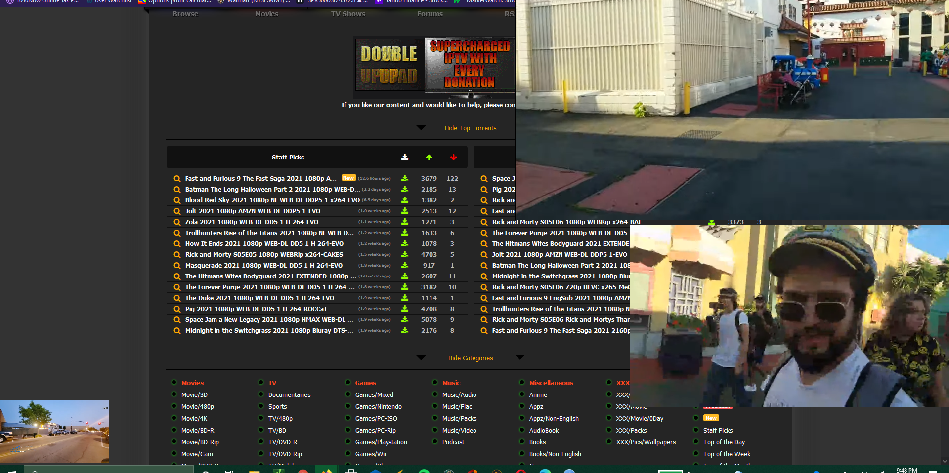949x473 pixels.
Task: Open Top of the Day link
Action: coord(724,442)
